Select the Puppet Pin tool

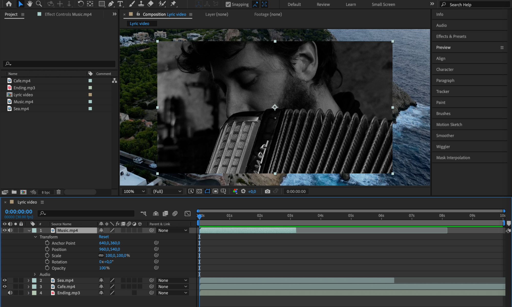tap(173, 4)
